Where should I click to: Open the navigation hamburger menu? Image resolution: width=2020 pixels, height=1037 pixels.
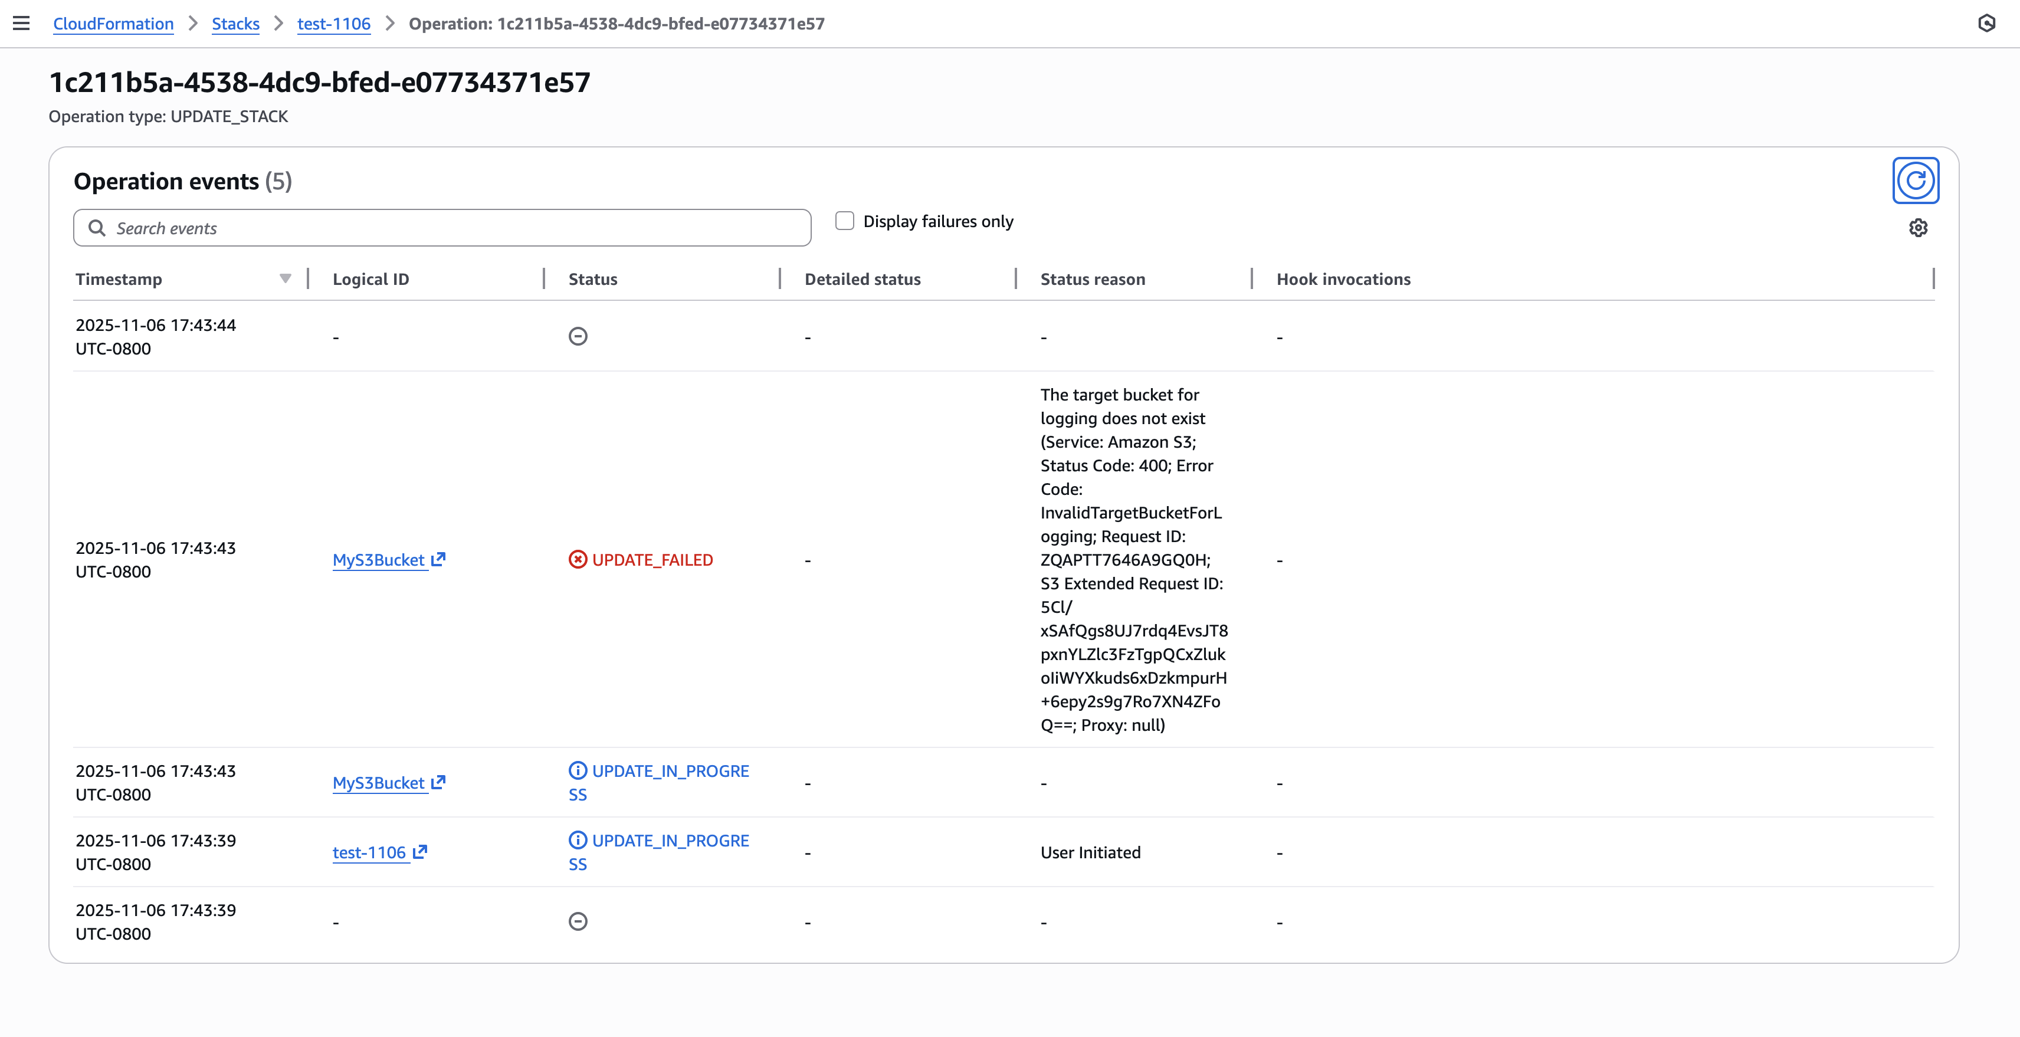point(21,23)
